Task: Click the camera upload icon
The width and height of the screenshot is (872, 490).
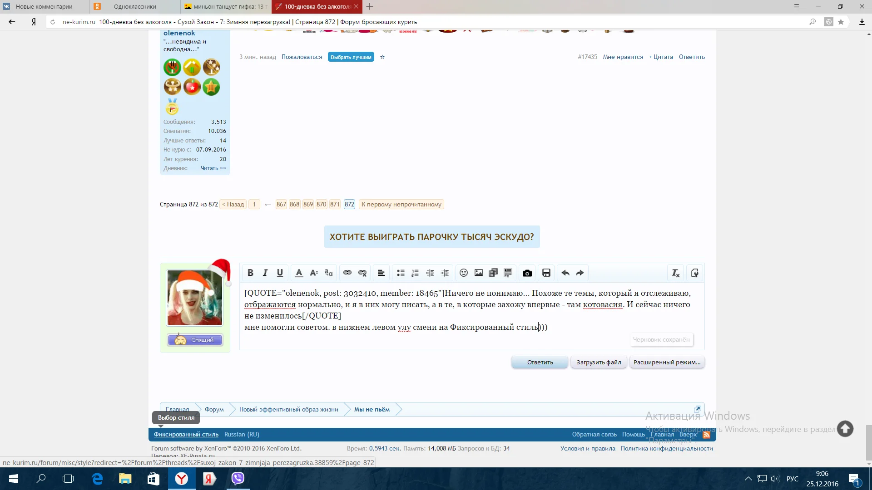Action: click(527, 273)
